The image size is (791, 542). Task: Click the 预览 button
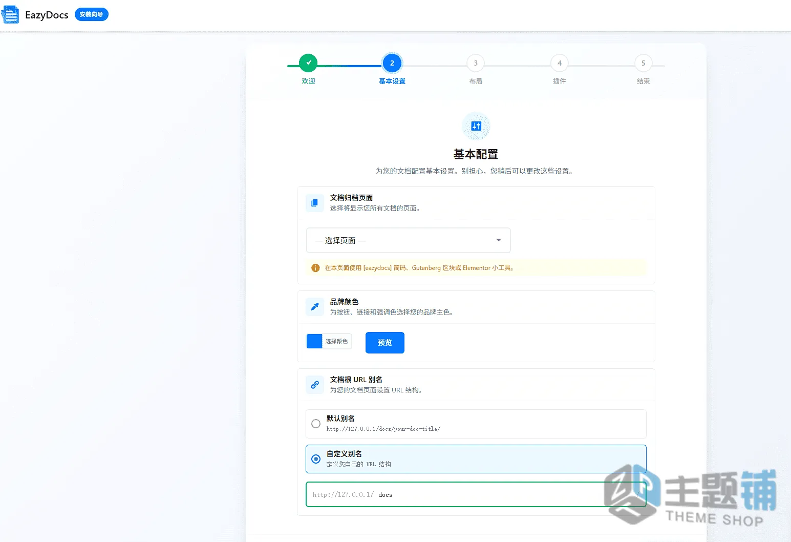pyautogui.click(x=385, y=343)
